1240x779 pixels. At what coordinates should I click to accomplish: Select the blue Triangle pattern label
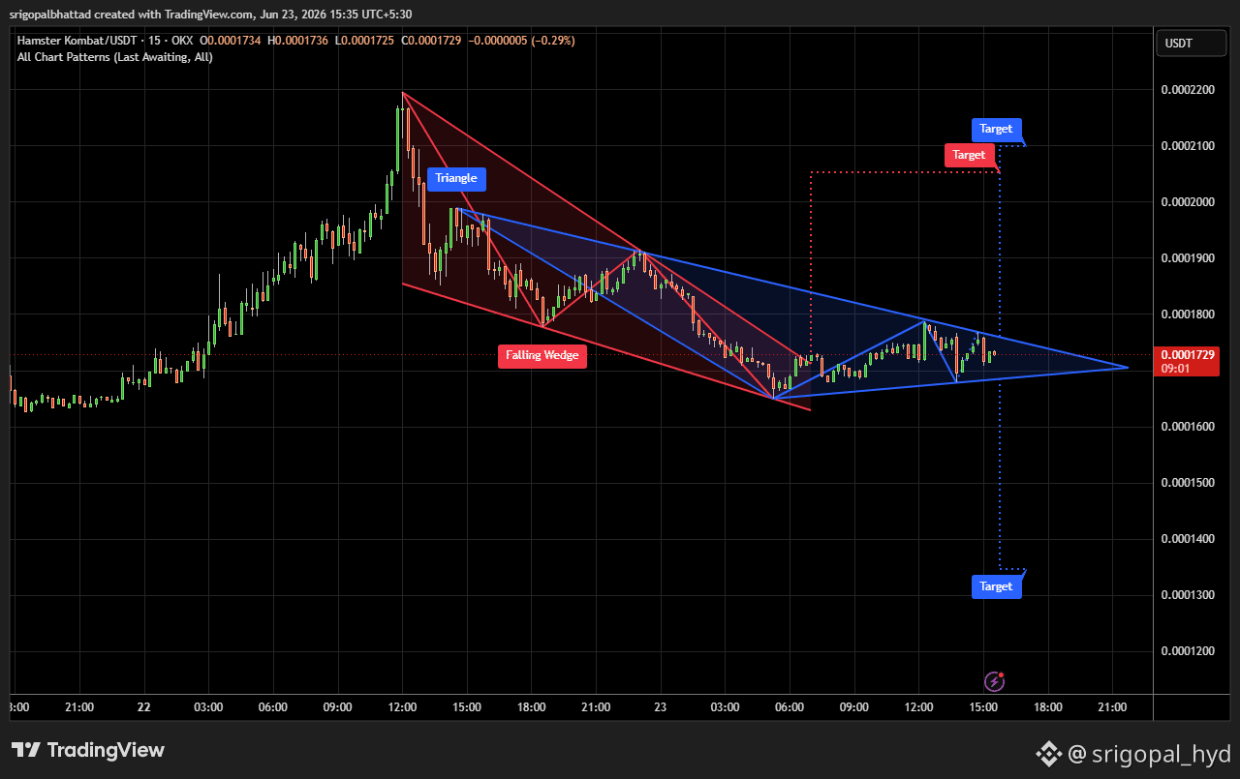pyautogui.click(x=455, y=178)
